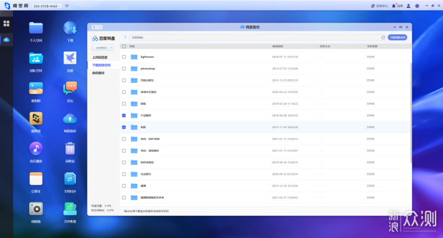The width and height of the screenshot is (443, 238).
Task: Go forward with the window's forward arrow
Action: click(x=100, y=28)
